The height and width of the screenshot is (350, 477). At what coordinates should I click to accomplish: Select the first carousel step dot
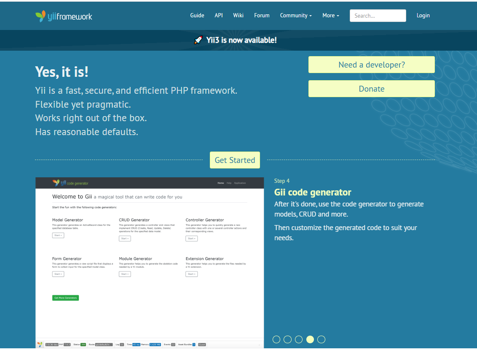[276, 339]
